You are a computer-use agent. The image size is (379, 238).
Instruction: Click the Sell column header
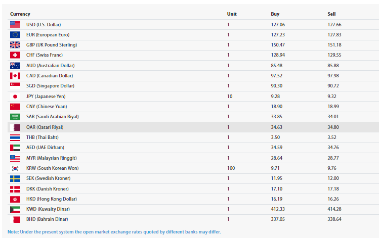[331, 14]
